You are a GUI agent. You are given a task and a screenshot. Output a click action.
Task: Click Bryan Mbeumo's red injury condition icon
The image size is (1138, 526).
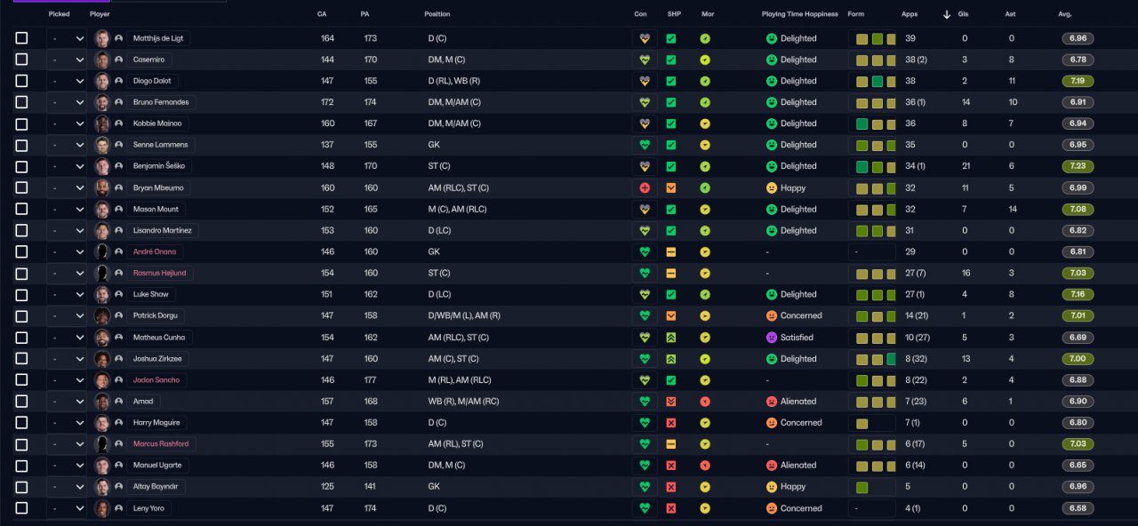coord(645,187)
